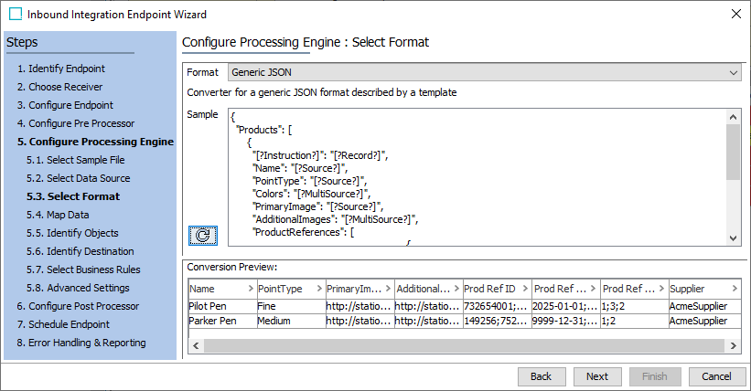Click the Next button

pos(596,376)
